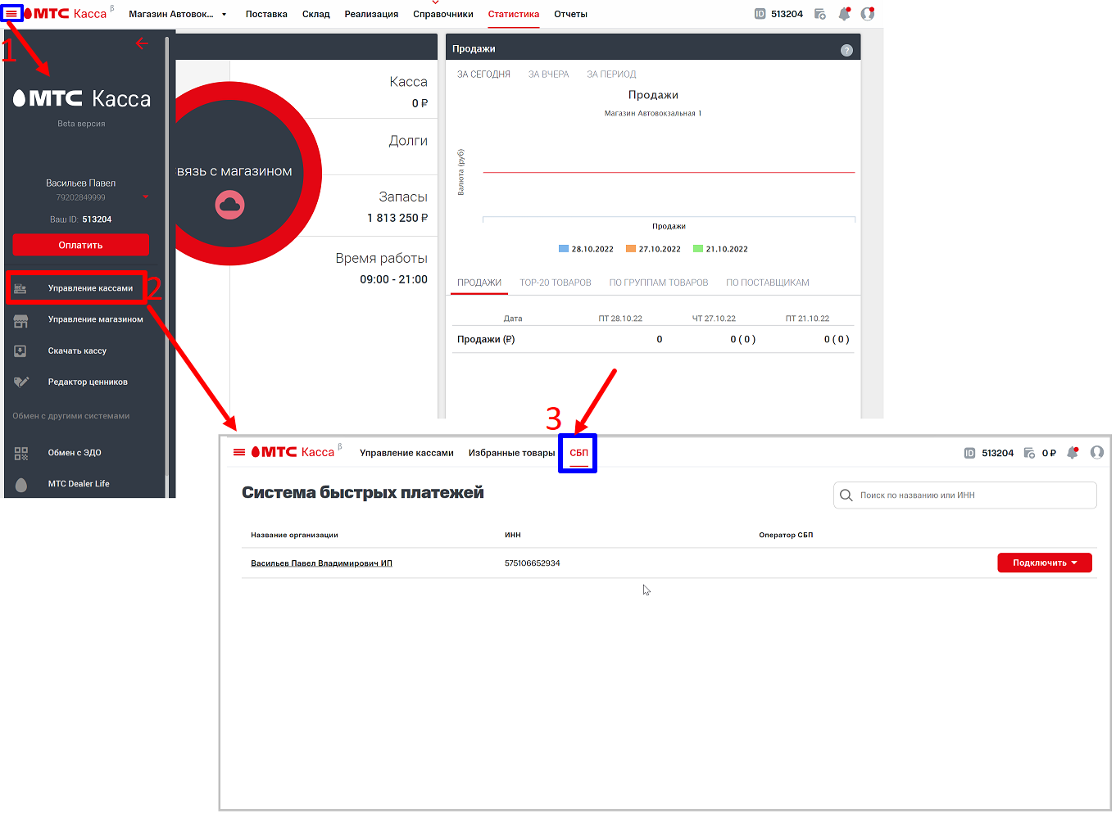Click the wallet balance icon in top header
Image resolution: width=1116 pixels, height=814 pixels.
click(819, 14)
